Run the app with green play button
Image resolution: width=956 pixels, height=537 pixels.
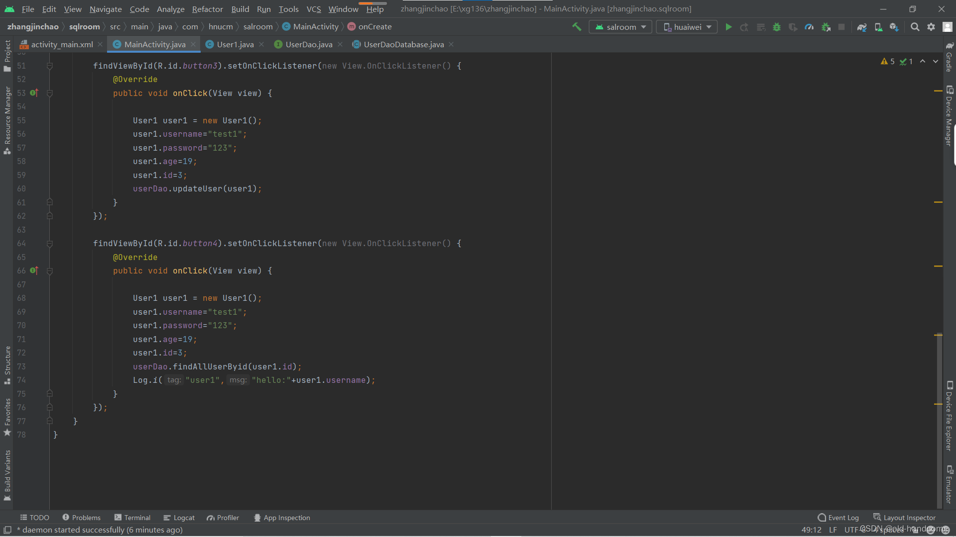tap(728, 27)
